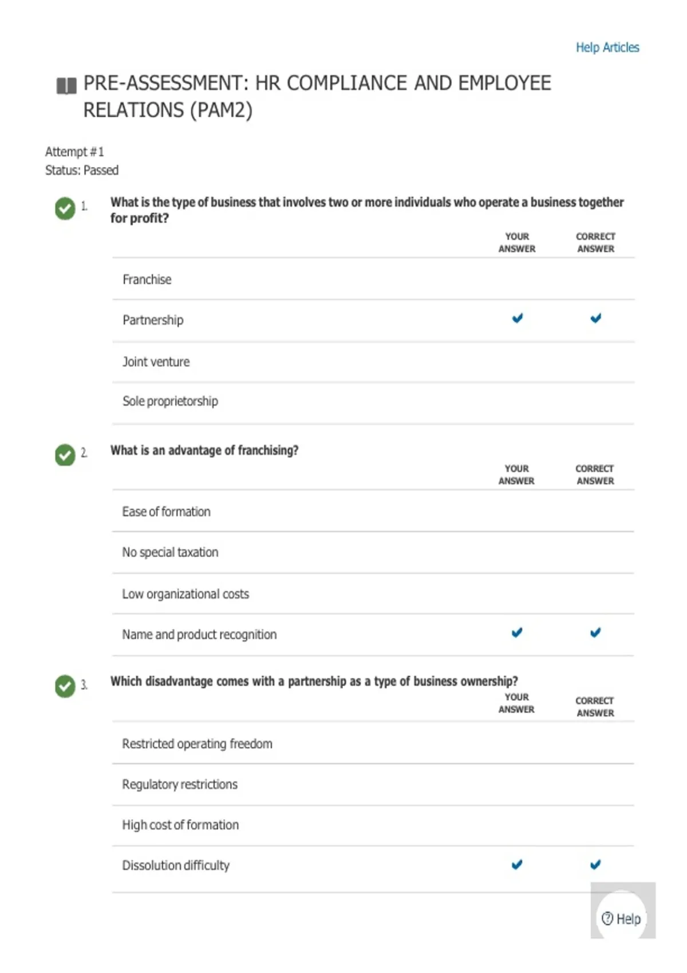
Task: Select your answer check for Name and product recognition
Action: [x=517, y=632]
